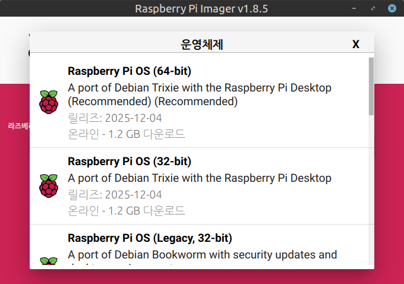The image size is (404, 284).
Task: Close the 운영체제 dialog with the X
Action: [x=356, y=44]
